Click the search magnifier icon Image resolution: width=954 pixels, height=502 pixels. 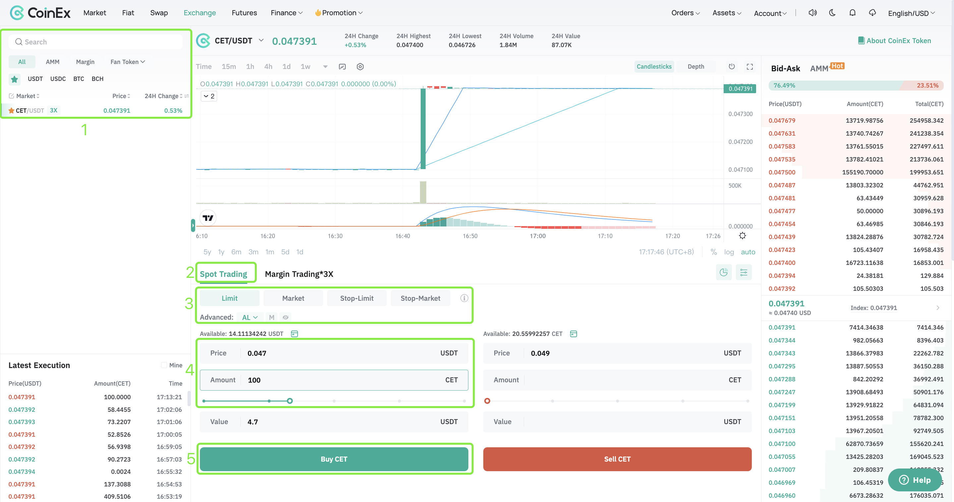pyautogui.click(x=19, y=42)
